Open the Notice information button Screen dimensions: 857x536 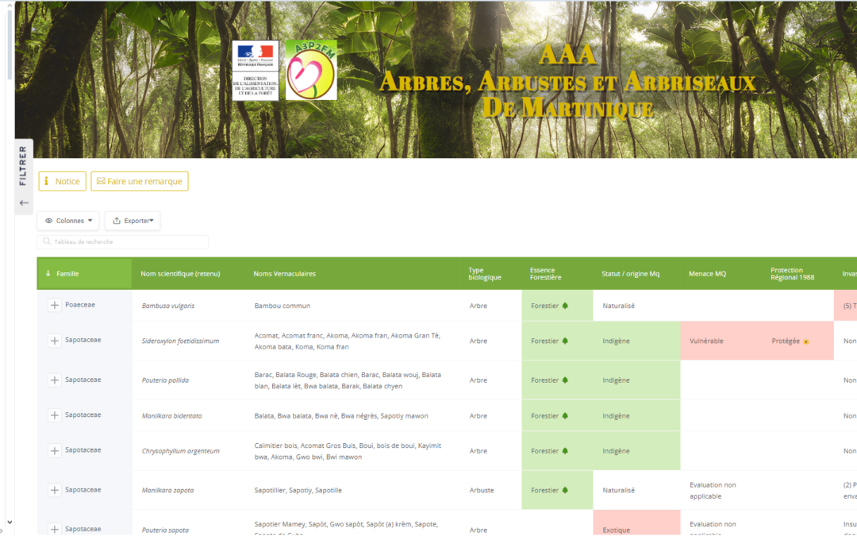point(63,181)
